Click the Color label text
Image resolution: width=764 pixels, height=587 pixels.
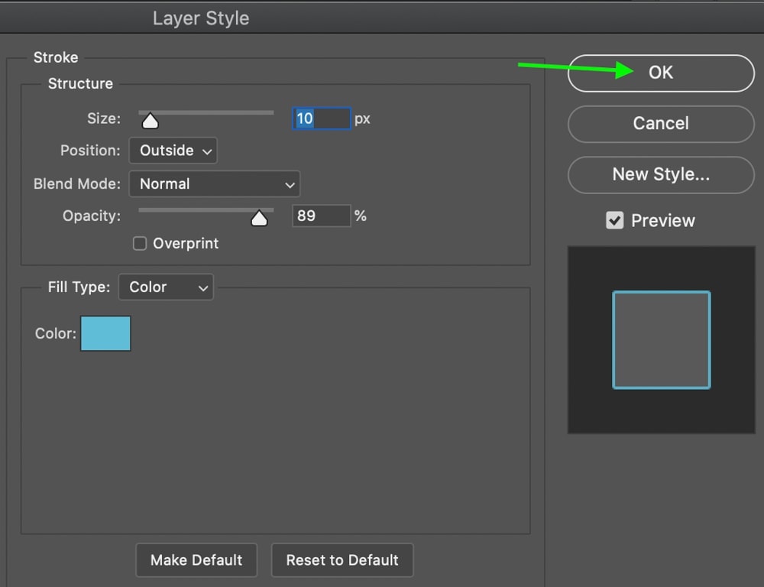coord(56,333)
